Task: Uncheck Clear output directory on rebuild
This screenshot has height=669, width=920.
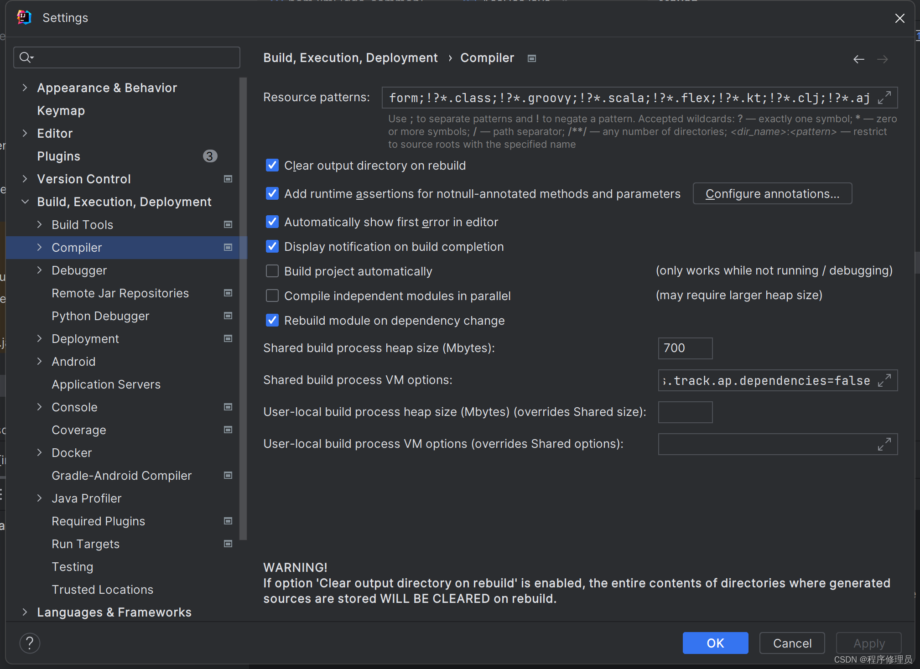Action: (272, 165)
